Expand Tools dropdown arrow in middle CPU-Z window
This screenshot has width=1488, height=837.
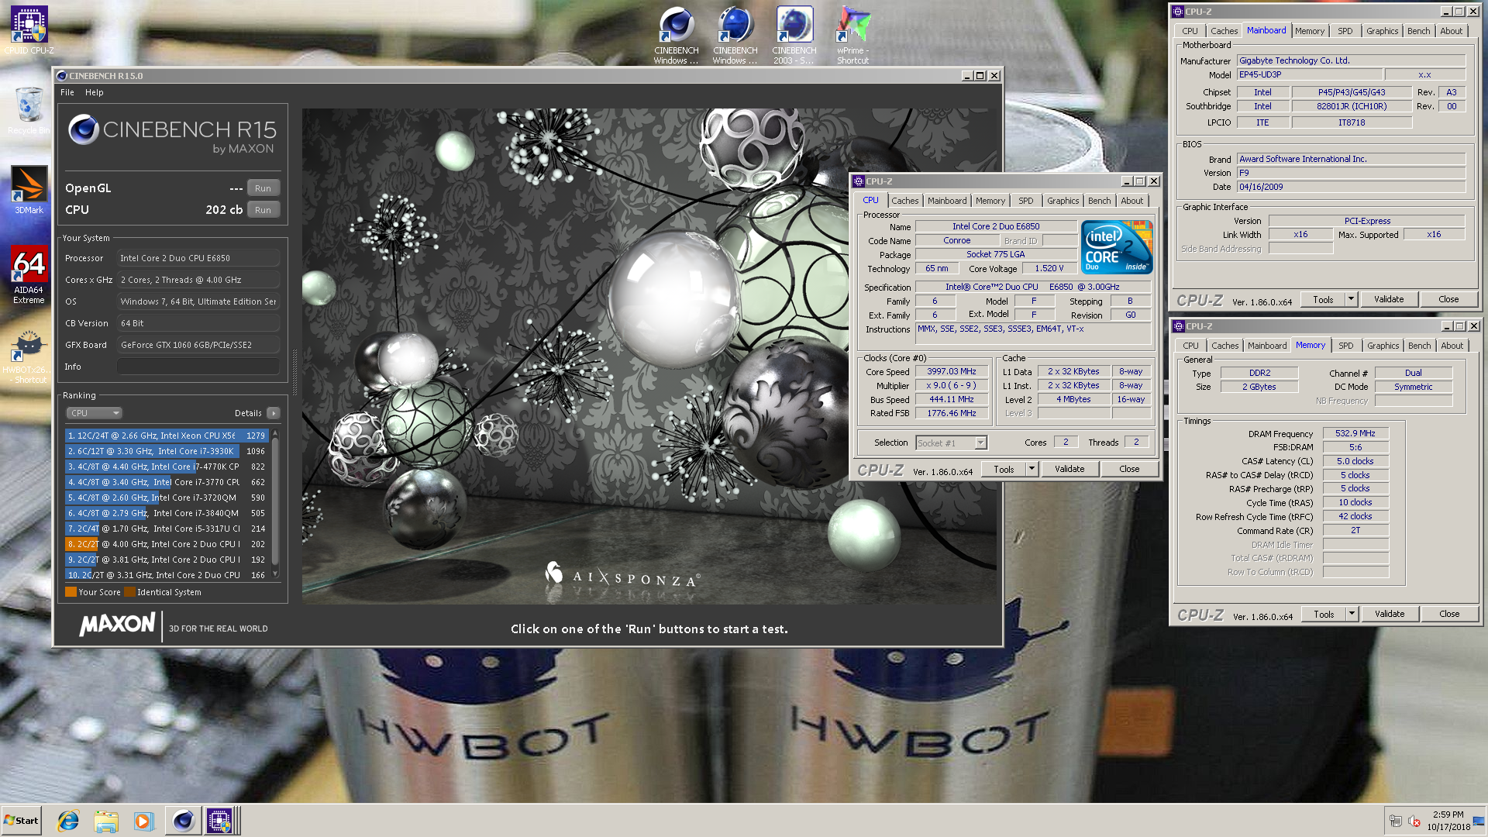(1032, 469)
